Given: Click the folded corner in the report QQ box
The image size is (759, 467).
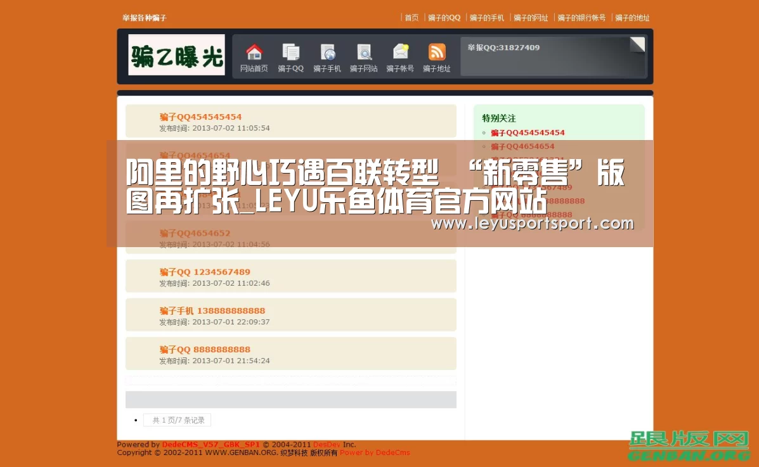Looking at the screenshot, I should (637, 44).
